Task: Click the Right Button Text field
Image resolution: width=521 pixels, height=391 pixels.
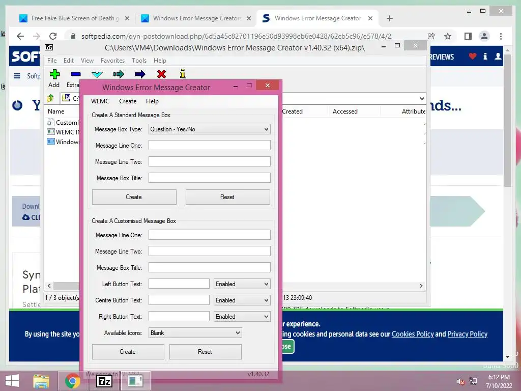Action: point(179,316)
